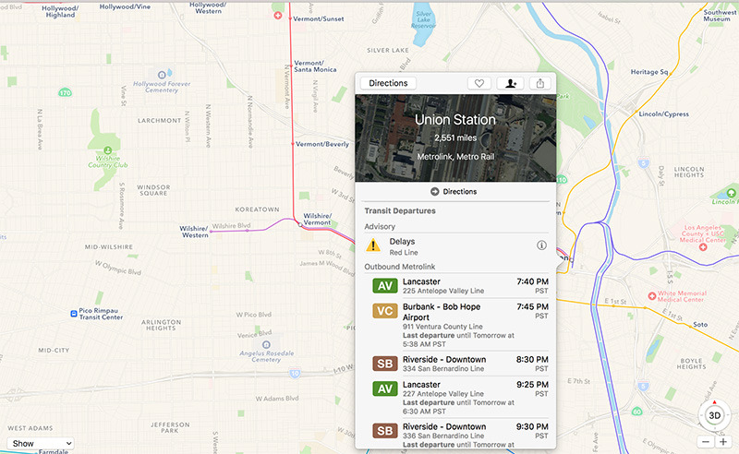This screenshot has width=739, height=454.
Task: Select Lincoln/Cypress station label
Action: click(x=663, y=114)
